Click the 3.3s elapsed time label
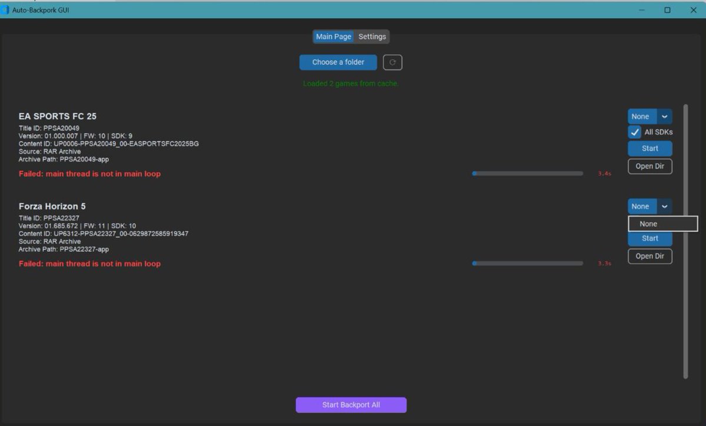Image resolution: width=706 pixels, height=426 pixels. [604, 264]
